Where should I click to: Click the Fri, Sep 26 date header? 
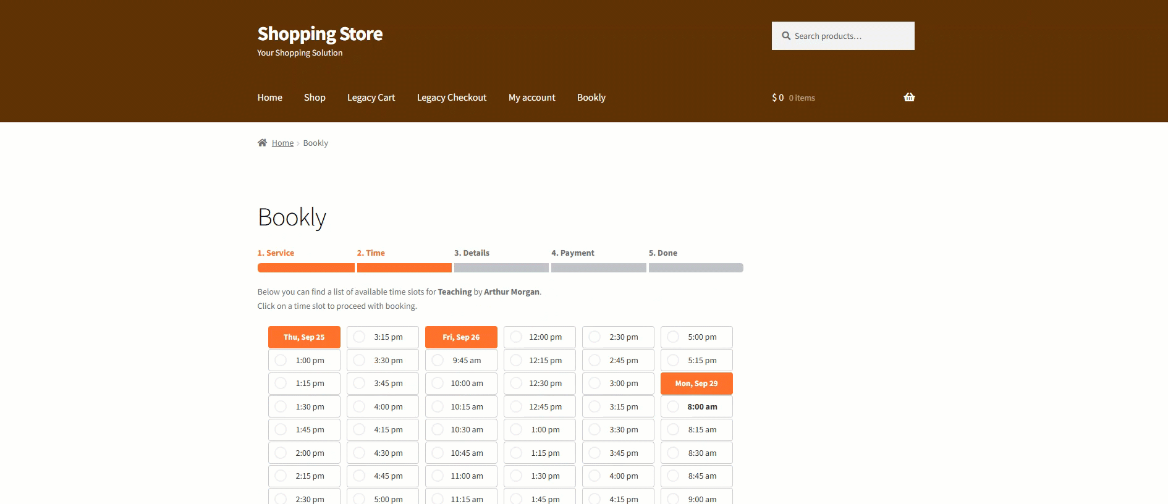461,337
